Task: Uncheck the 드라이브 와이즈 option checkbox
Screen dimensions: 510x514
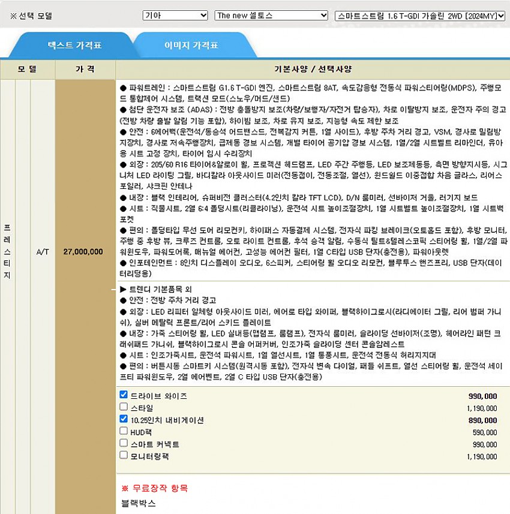Action: [124, 395]
